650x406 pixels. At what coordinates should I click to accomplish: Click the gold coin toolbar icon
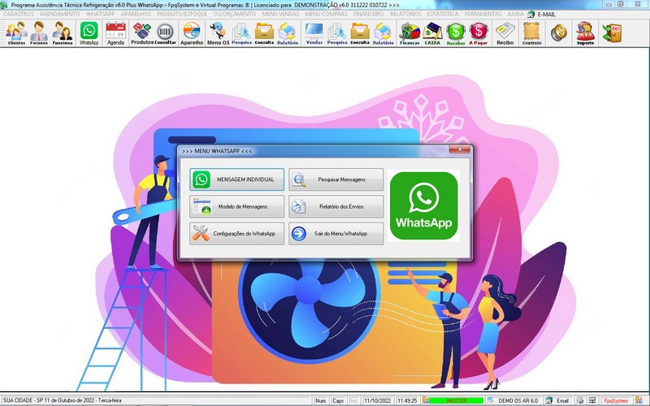(x=559, y=32)
